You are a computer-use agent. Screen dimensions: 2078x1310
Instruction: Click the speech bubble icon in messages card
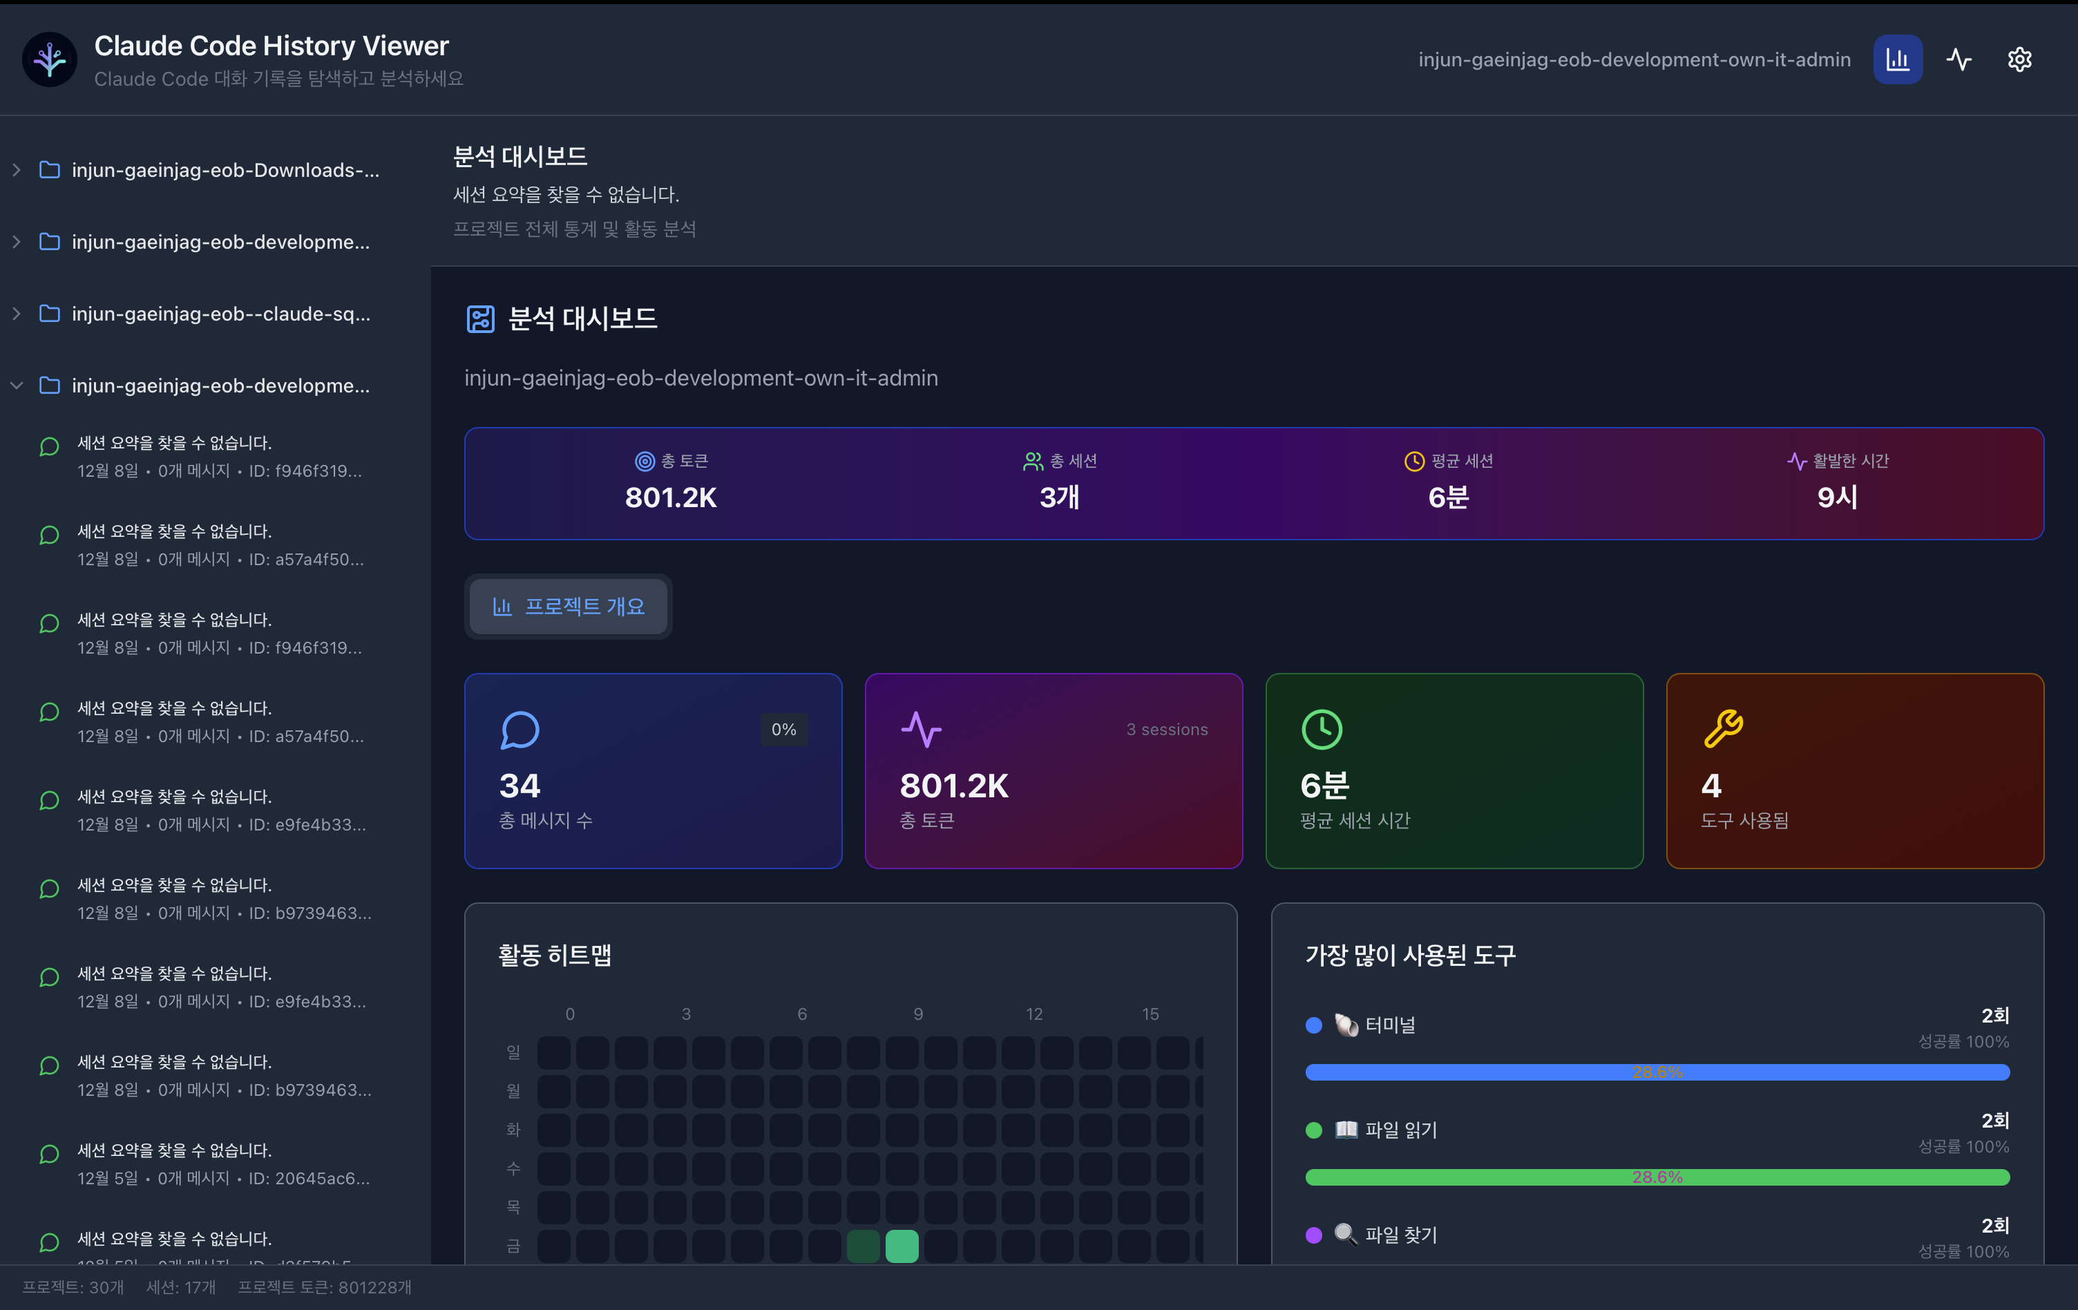(x=519, y=730)
